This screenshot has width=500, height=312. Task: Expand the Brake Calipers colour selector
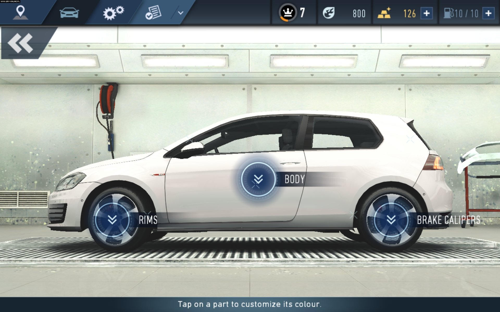click(x=391, y=219)
